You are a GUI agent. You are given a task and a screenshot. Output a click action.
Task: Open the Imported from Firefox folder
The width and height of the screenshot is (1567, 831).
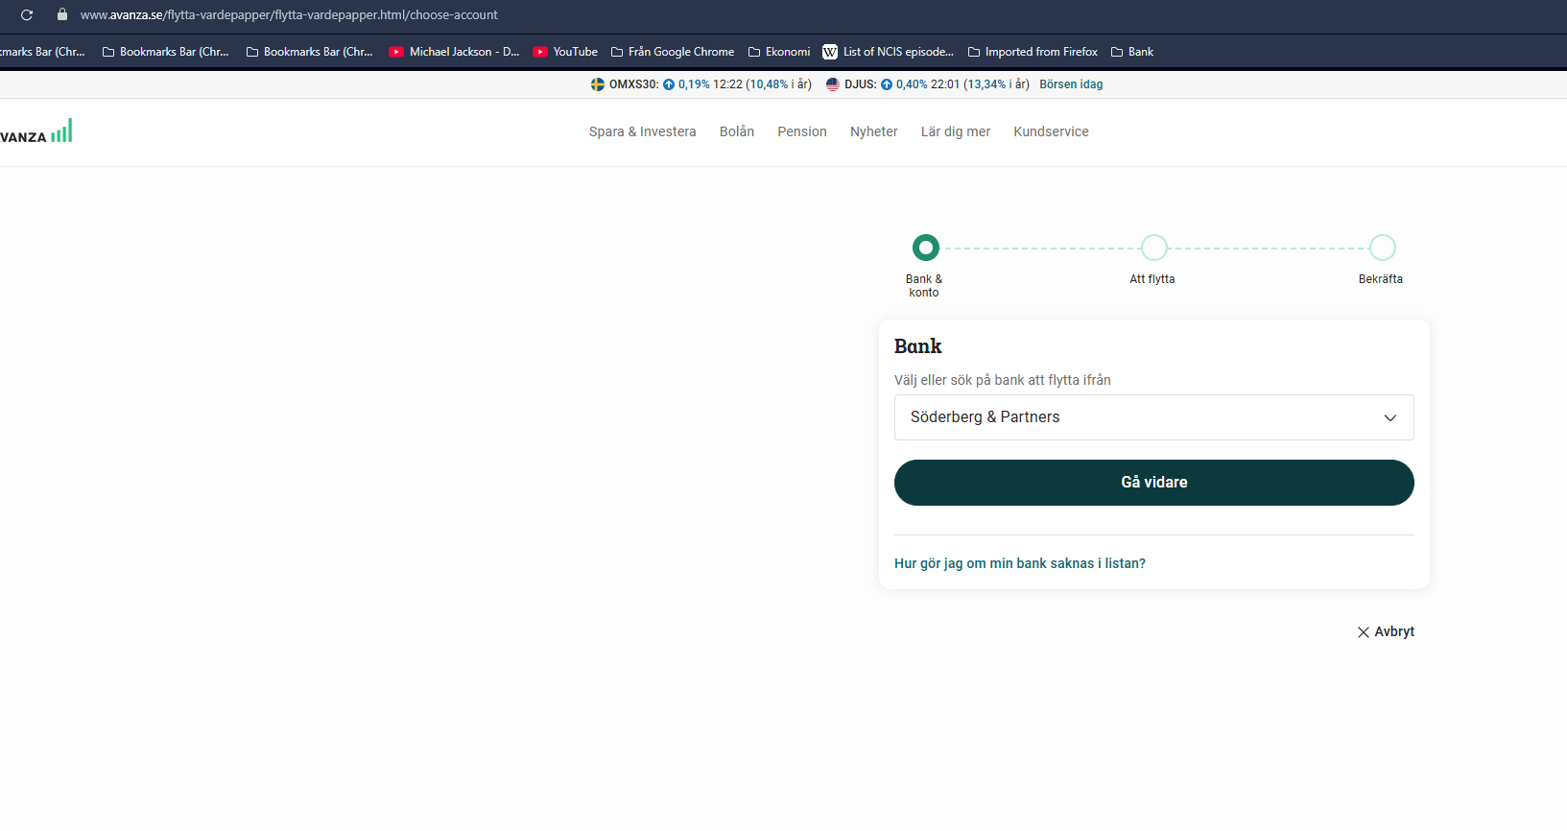pyautogui.click(x=1033, y=52)
